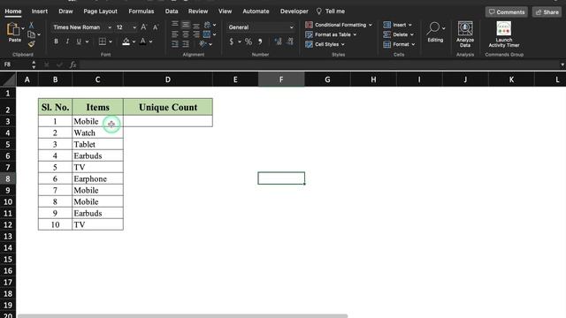Click in the formula bar
The width and height of the screenshot is (566, 318).
point(319,64)
